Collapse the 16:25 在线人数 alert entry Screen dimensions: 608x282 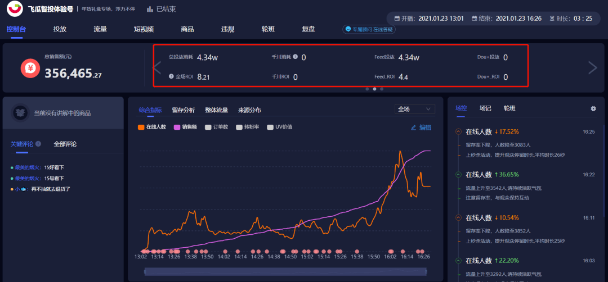click(458, 131)
